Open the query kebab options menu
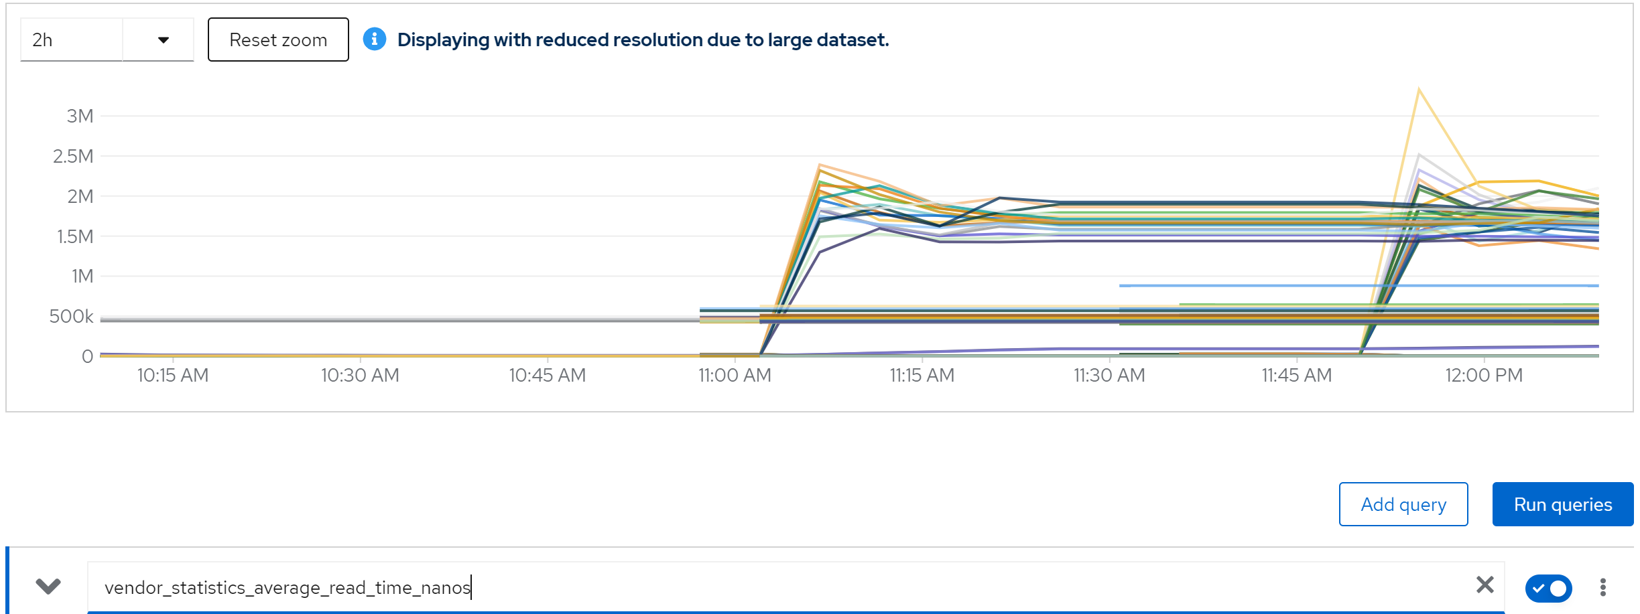This screenshot has width=1640, height=614. [x=1602, y=587]
